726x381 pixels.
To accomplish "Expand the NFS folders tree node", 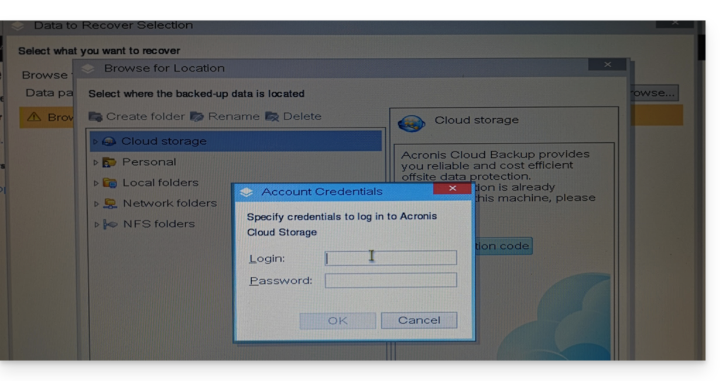I will pyautogui.click(x=96, y=224).
